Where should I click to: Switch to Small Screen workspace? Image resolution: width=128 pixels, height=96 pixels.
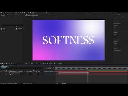[94, 13]
